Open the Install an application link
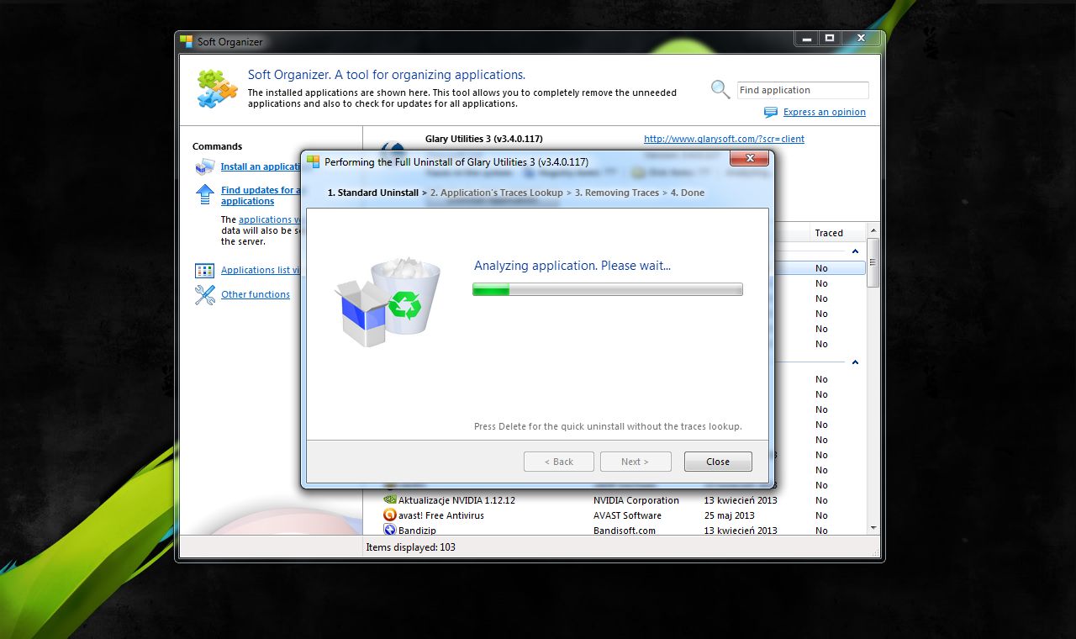This screenshot has height=639, width=1076. [261, 166]
